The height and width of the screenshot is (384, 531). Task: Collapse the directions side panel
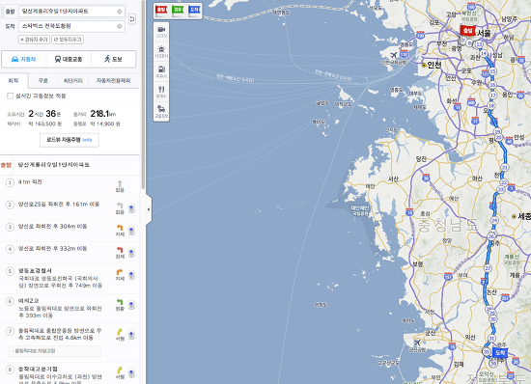pyautogui.click(x=149, y=209)
